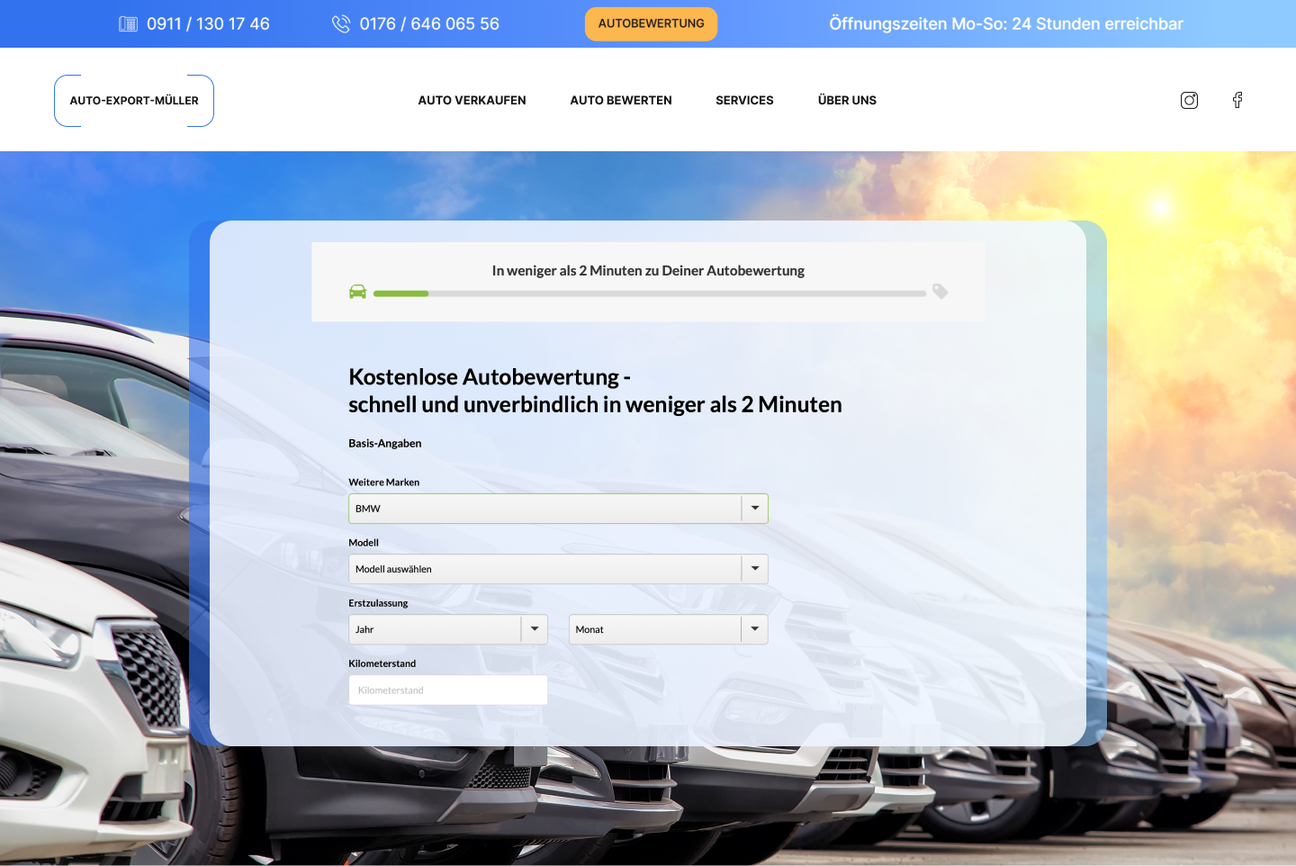Focus the Kilometerstand input field

pos(448,690)
